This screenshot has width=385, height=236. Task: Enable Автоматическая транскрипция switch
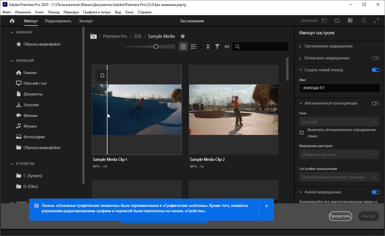[376, 103]
